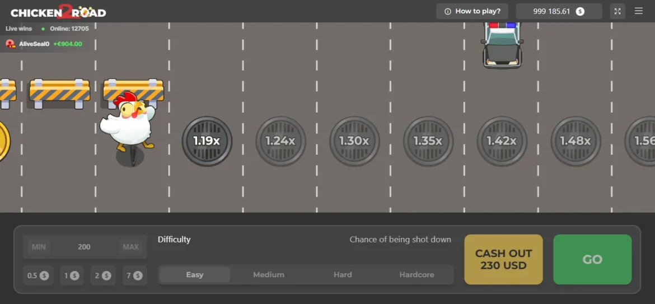Choose the 0.5 dollar quick bet
Screen dimensions: 655x304
38,275
